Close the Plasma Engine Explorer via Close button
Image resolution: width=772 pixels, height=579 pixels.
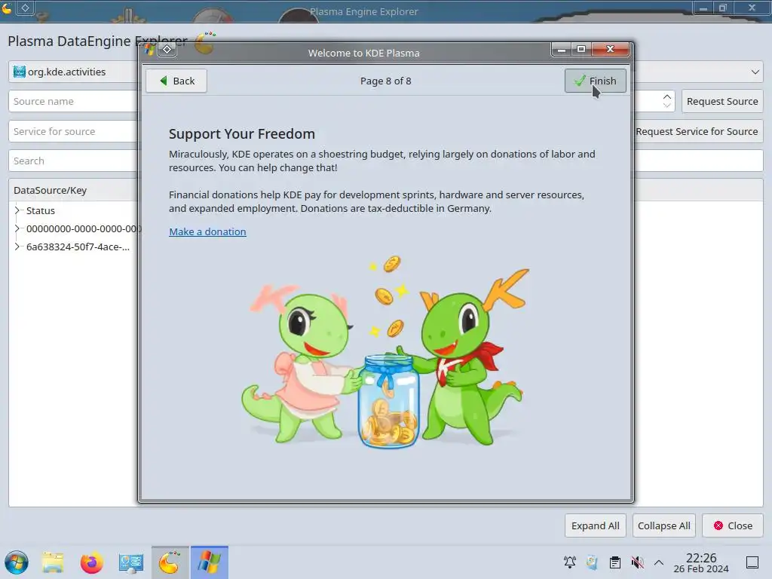pos(733,525)
